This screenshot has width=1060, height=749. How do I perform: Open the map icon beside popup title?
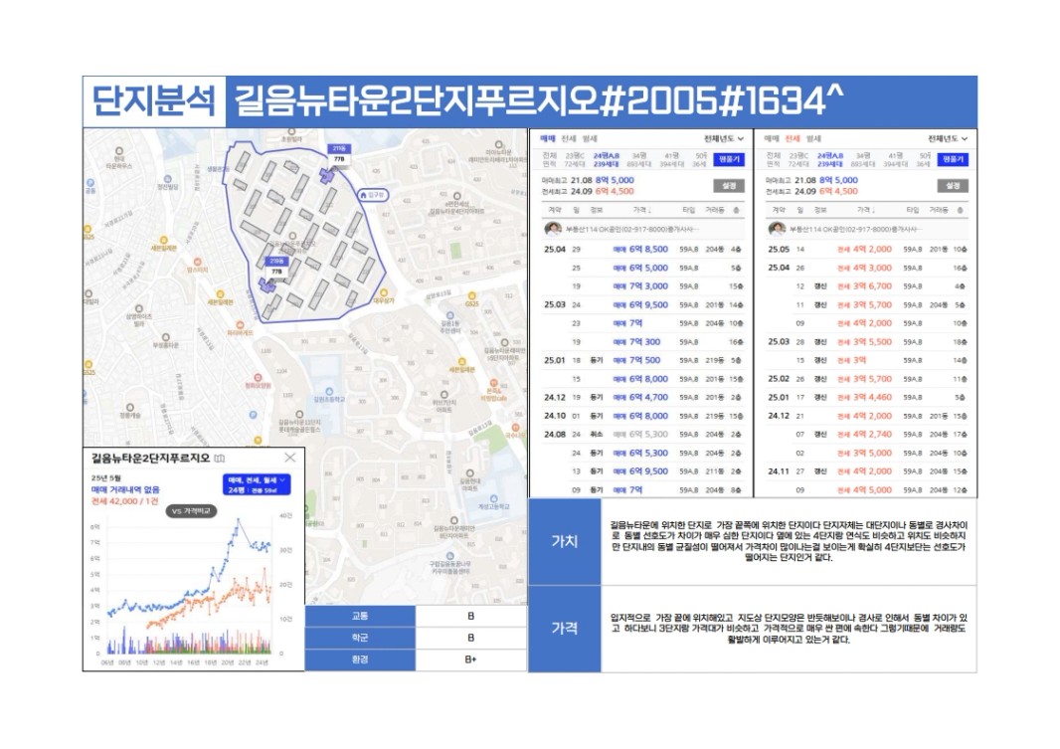[220, 459]
